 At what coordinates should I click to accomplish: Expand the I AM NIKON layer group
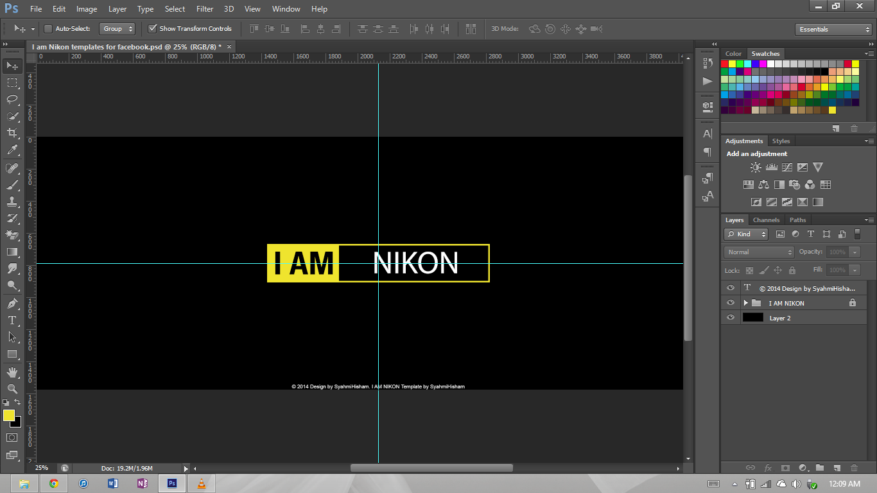pyautogui.click(x=746, y=303)
